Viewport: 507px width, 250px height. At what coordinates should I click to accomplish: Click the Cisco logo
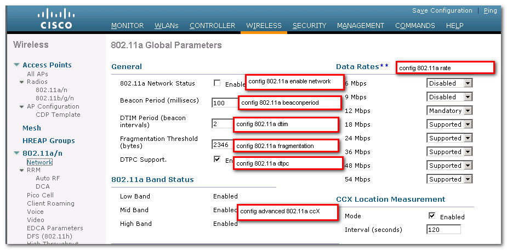(55, 19)
